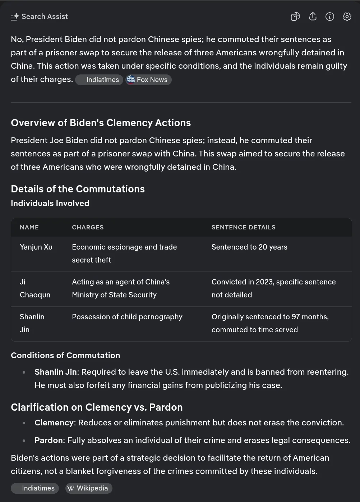Open the Wikipedia source chip
This screenshot has width=360, height=502.
point(88,488)
